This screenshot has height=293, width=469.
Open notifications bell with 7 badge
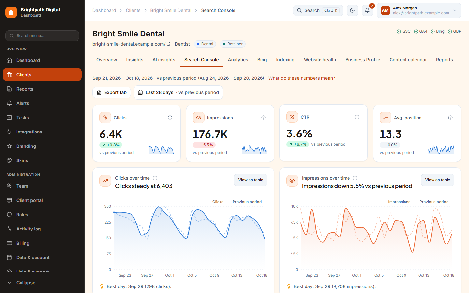(x=367, y=10)
